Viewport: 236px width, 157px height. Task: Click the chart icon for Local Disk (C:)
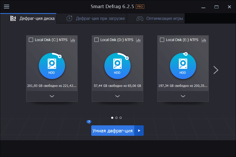(73, 40)
